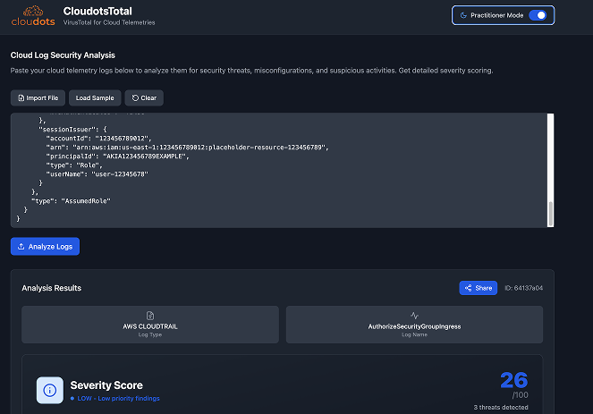Select the AuthorizeSecurityGroupIngress Log Name label
Viewport: 593px width, 414px height.
coord(414,327)
